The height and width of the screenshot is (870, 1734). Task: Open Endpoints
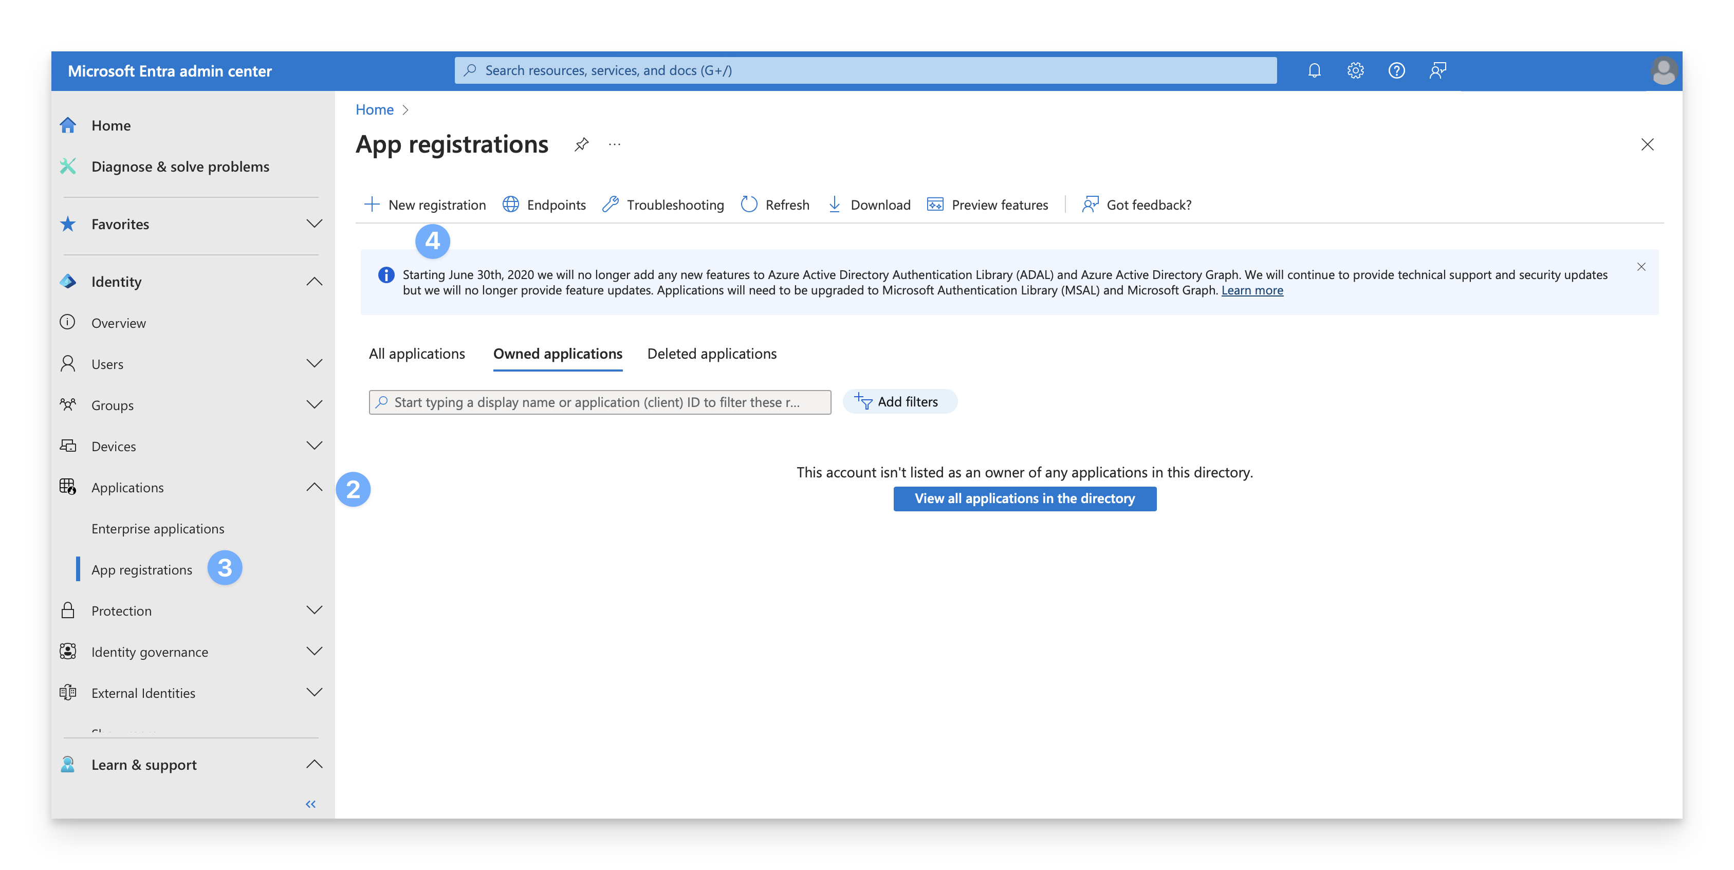tap(544, 205)
